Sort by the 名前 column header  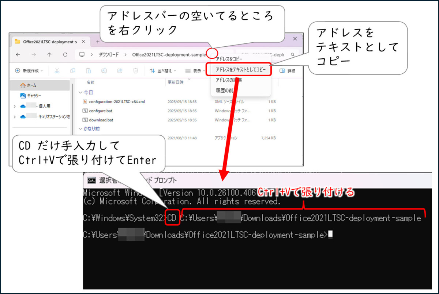(x=90, y=82)
